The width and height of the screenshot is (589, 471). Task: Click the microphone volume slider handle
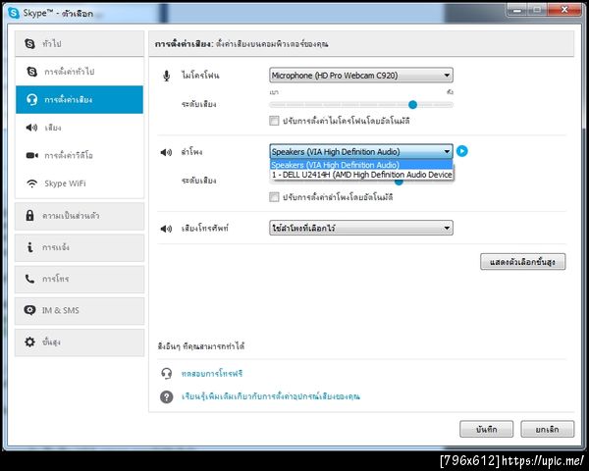[412, 104]
